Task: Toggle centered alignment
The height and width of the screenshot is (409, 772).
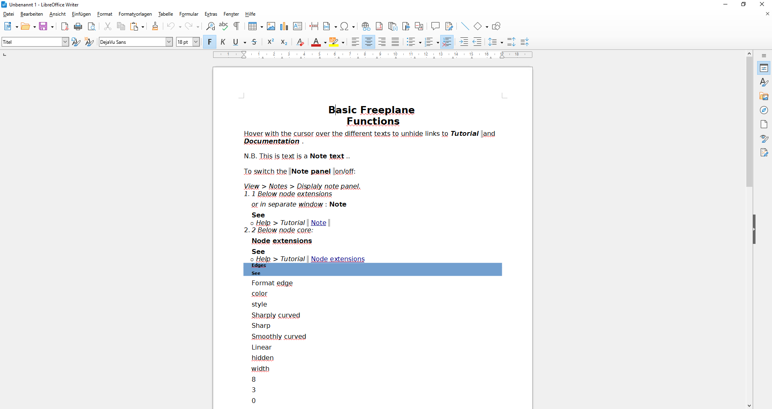Action: point(369,42)
